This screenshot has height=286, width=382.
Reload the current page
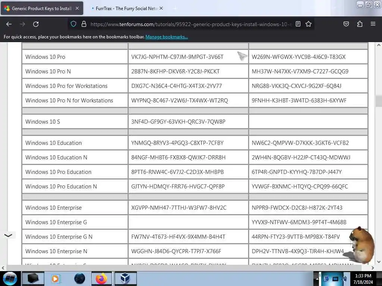pyautogui.click(x=36, y=24)
